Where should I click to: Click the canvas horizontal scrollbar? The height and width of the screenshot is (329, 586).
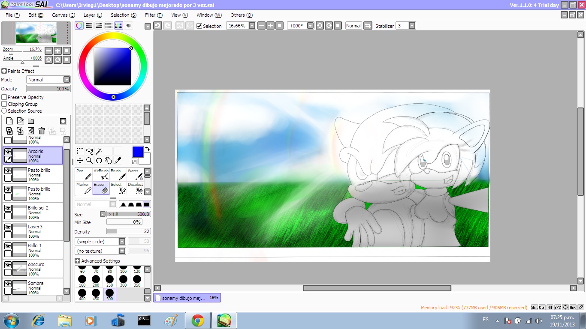click(377, 288)
